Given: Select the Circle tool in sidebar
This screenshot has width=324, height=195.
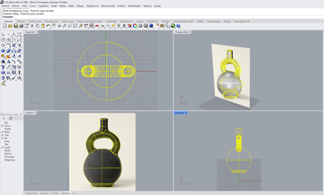Looking at the screenshot, I should click(x=3, y=40).
